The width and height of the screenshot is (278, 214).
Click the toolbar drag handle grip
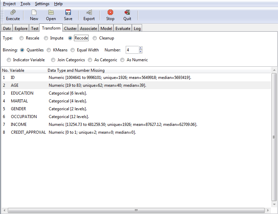pos(2,16)
